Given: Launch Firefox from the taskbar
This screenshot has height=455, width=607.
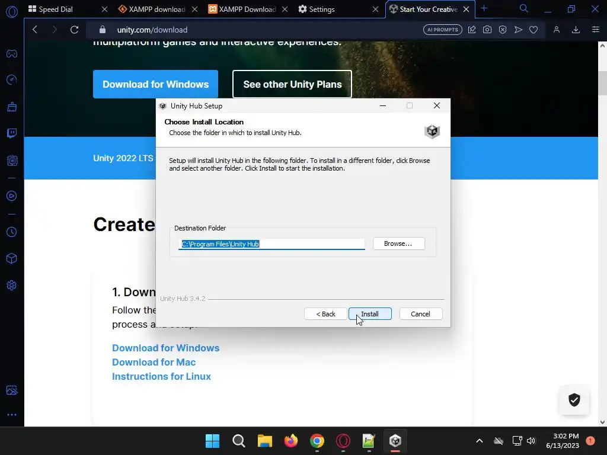Looking at the screenshot, I should tap(290, 441).
